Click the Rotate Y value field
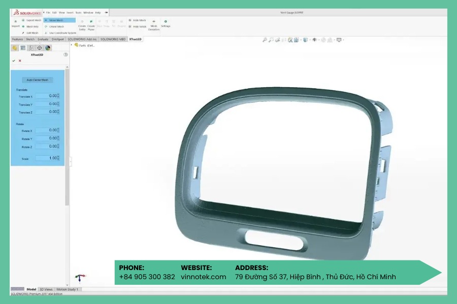457x304 pixels. [x=47, y=138]
